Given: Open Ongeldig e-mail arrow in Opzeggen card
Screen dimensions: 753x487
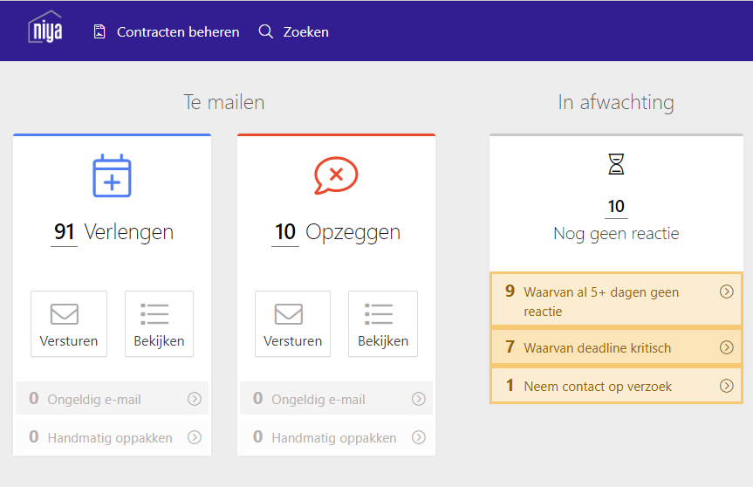Looking at the screenshot, I should [419, 399].
